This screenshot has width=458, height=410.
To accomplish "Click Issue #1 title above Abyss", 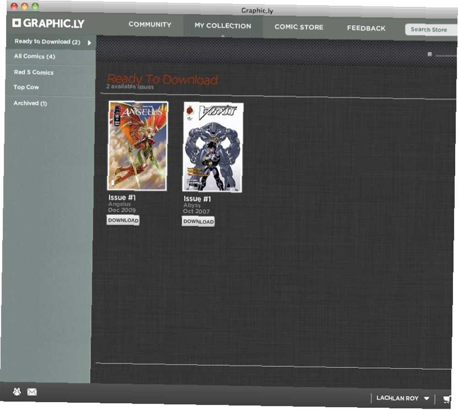I will pyautogui.click(x=197, y=199).
